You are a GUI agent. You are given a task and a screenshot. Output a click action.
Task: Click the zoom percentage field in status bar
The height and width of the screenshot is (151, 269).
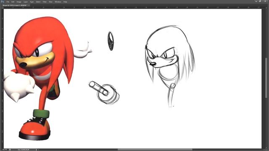pos(5,150)
